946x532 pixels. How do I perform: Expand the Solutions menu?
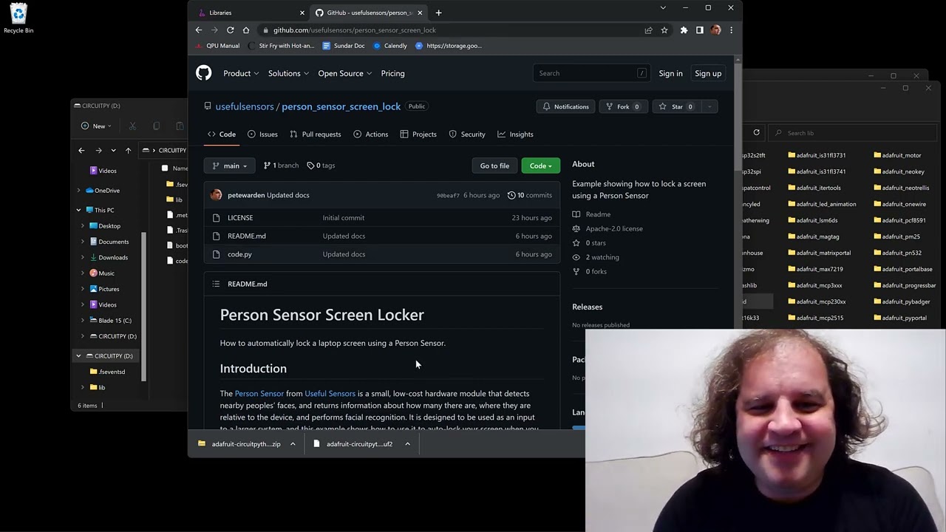click(x=289, y=73)
